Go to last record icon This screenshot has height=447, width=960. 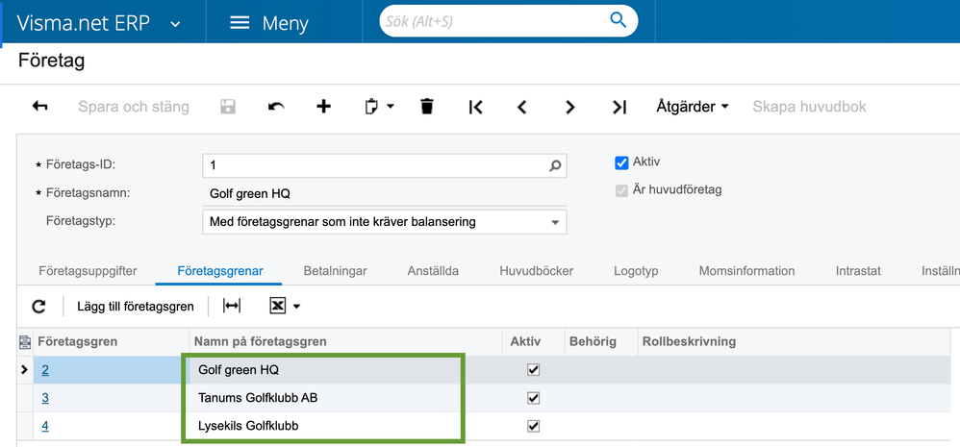click(x=619, y=107)
